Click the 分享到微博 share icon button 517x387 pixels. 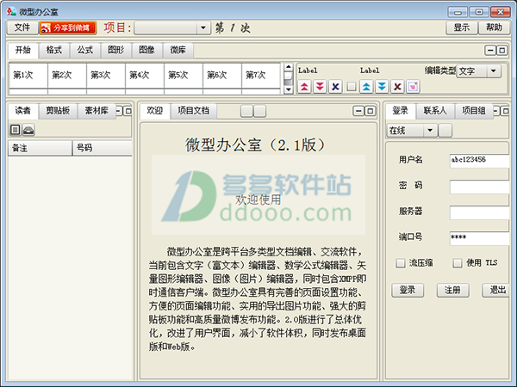(x=68, y=28)
